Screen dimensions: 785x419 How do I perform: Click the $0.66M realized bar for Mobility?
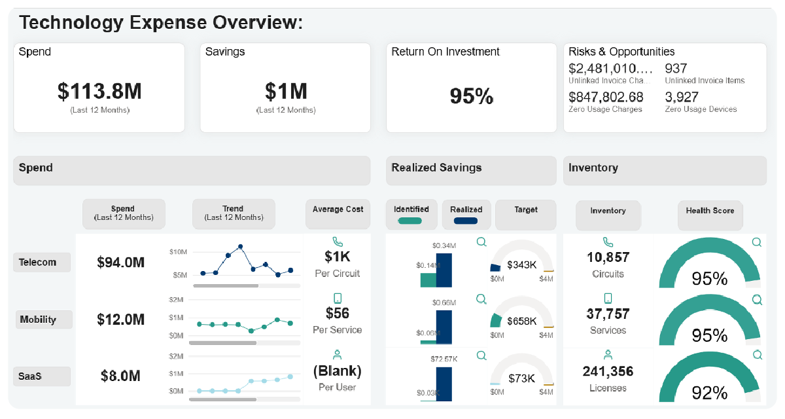pos(444,327)
